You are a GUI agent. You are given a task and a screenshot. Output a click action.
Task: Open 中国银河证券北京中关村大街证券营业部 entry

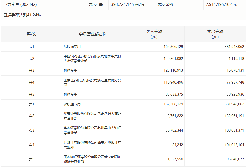[x=92, y=59]
